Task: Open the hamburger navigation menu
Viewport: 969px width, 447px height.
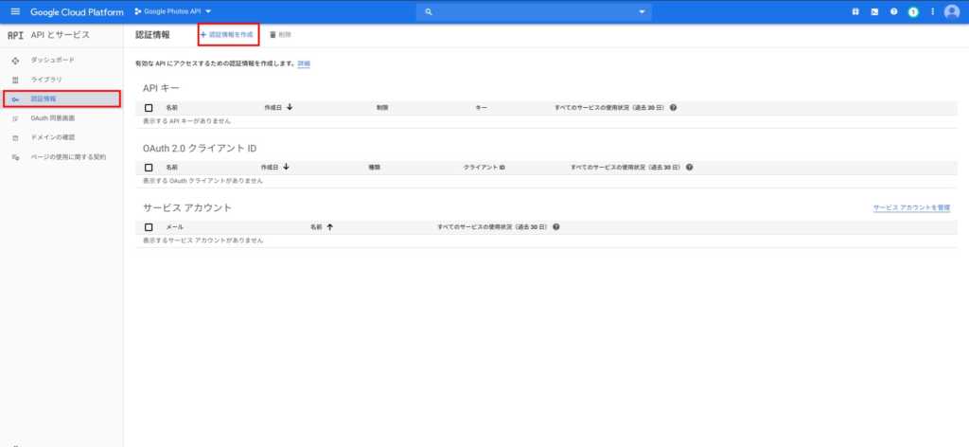Action: click(x=14, y=11)
